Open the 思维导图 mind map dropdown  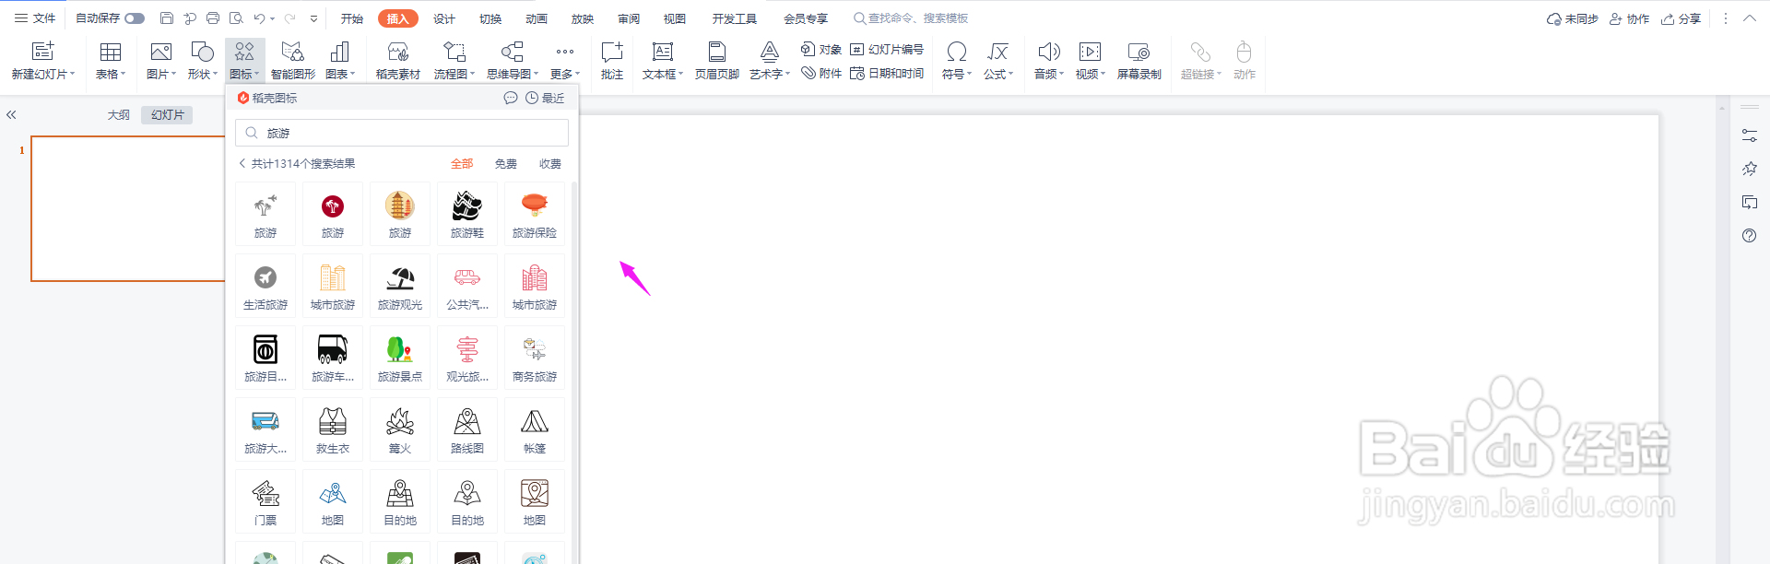(513, 61)
